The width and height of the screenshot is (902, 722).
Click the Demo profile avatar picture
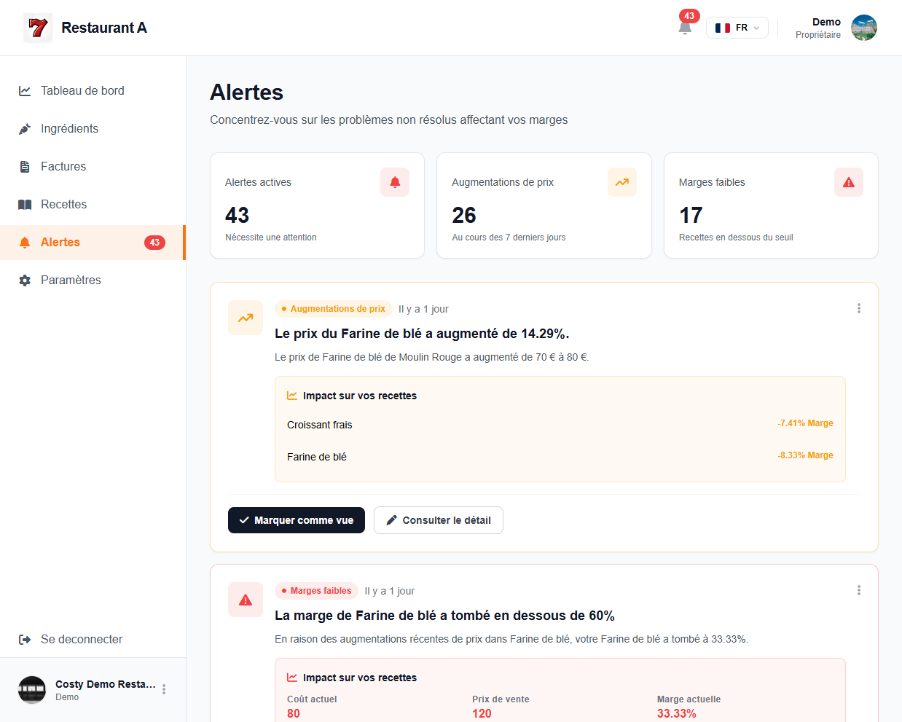pos(863,28)
